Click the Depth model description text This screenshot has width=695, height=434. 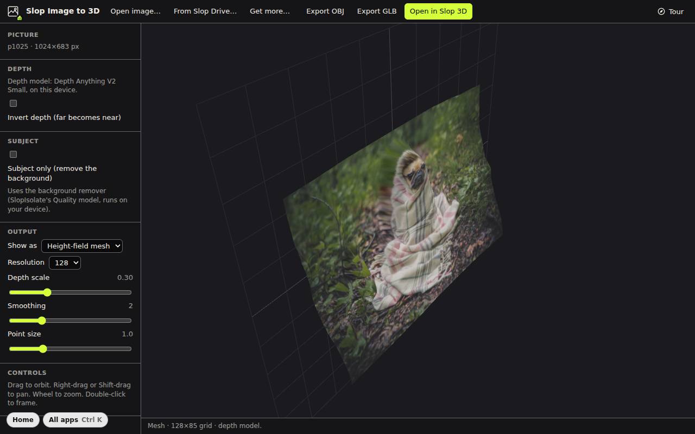(x=61, y=86)
